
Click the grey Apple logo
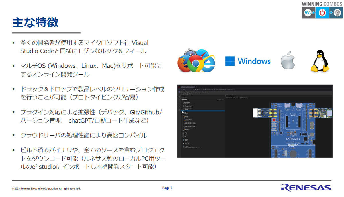288,61
